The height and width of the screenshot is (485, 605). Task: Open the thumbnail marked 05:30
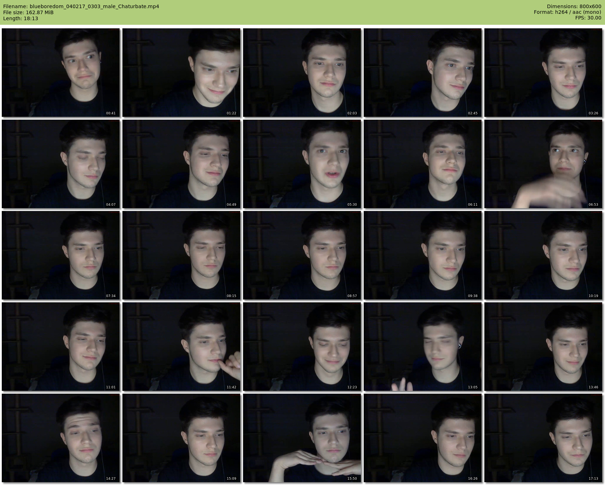[x=302, y=164]
